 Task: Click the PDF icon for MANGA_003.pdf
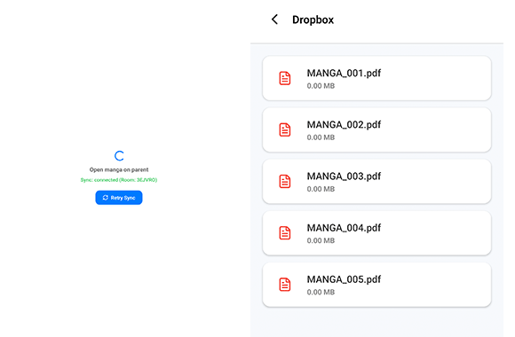[x=285, y=181]
